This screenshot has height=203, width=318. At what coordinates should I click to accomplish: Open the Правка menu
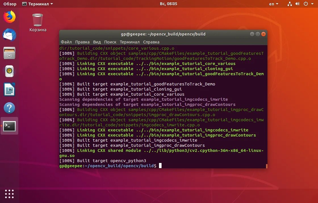82,42
